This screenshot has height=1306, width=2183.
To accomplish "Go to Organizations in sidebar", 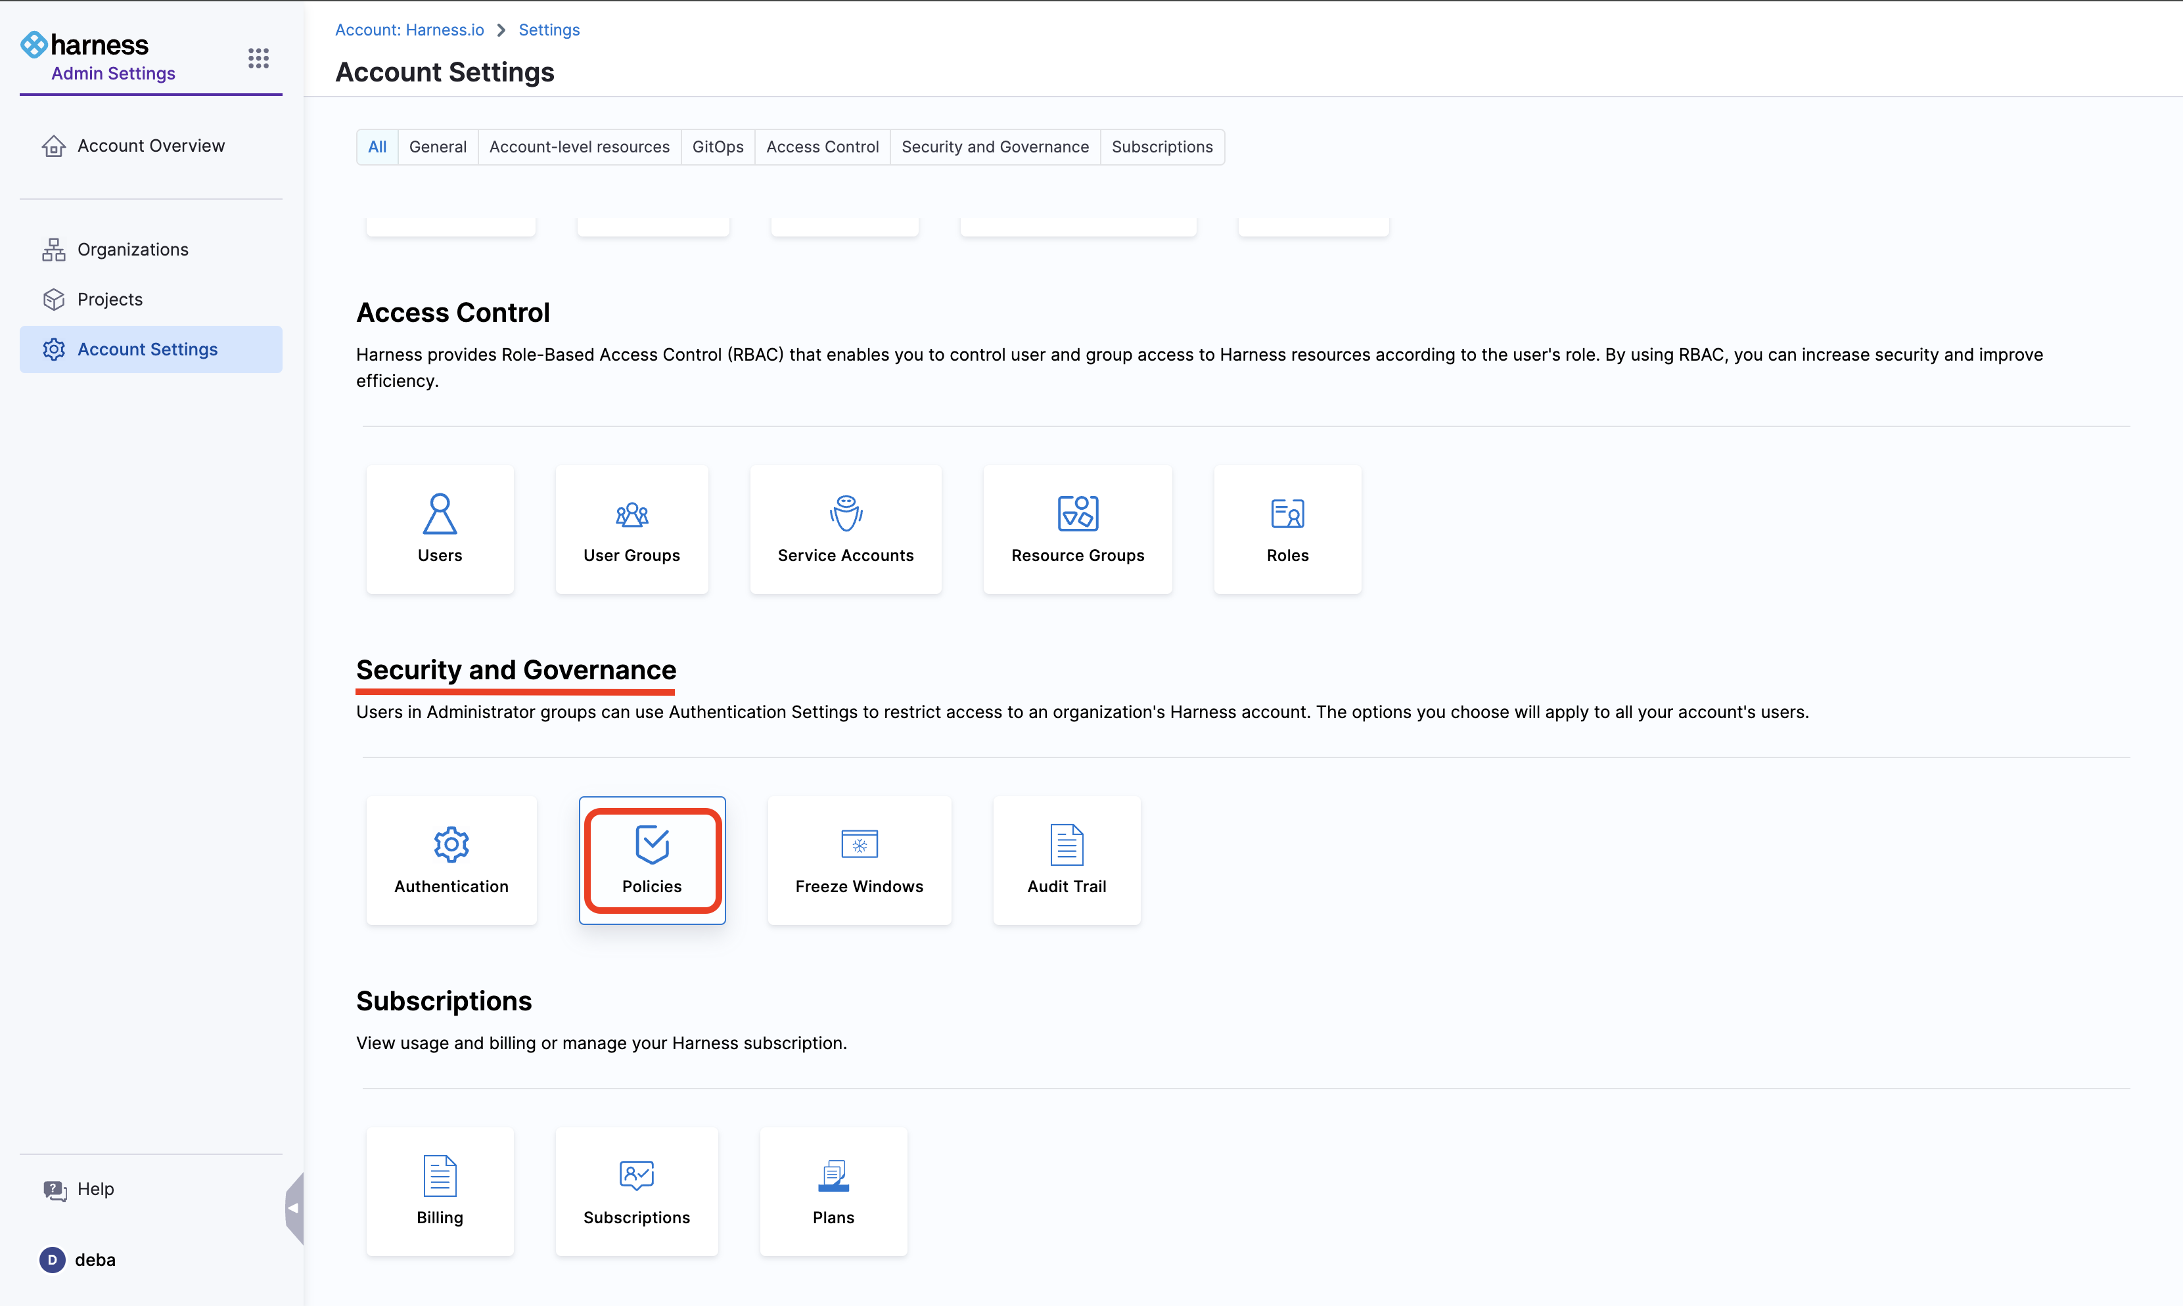I will (x=132, y=249).
